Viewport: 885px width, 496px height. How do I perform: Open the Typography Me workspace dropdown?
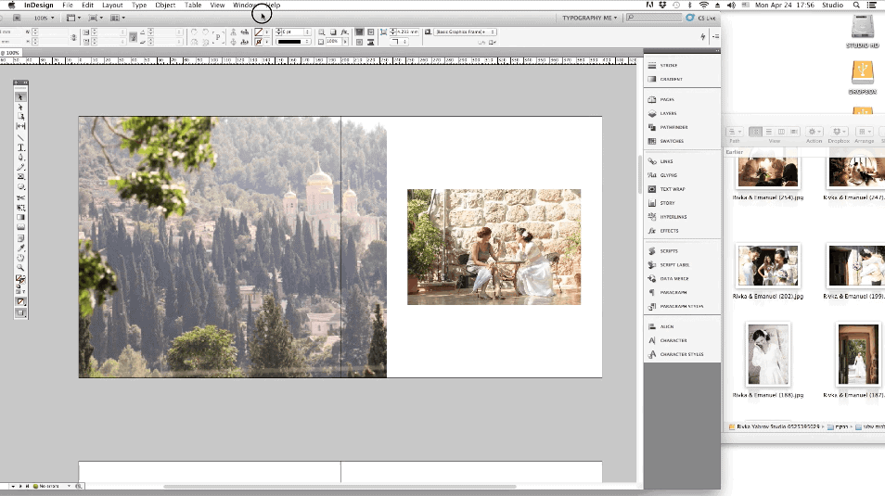coord(589,18)
